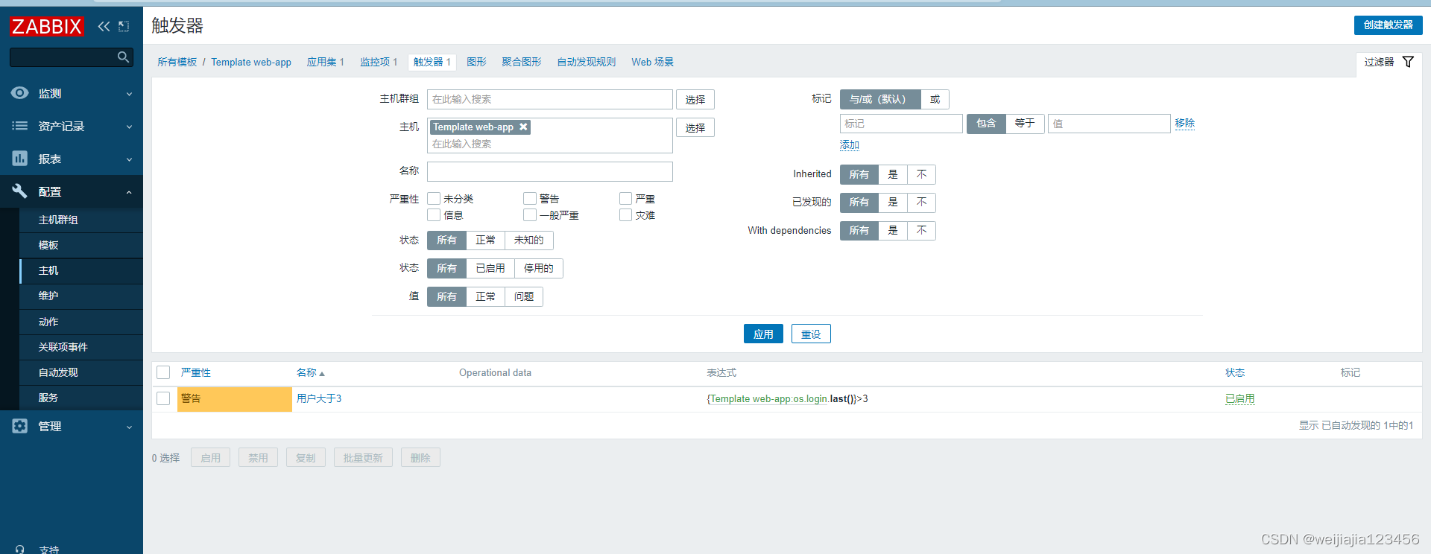Collapse sidebar with double-arrow icon
Viewport: 1431px width, 554px height.
[104, 27]
